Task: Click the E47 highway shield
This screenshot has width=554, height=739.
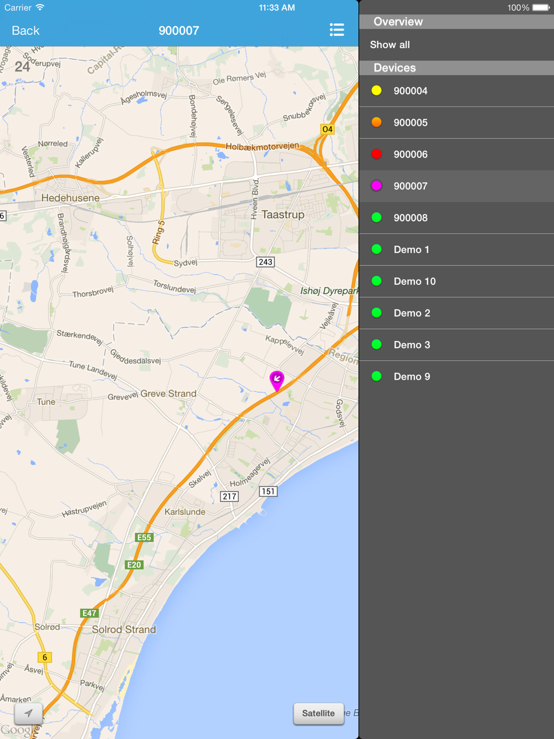Action: click(x=89, y=613)
